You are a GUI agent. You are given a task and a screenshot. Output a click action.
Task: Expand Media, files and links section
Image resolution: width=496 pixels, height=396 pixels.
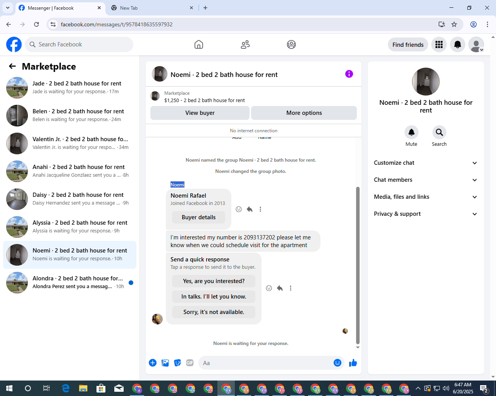426,197
